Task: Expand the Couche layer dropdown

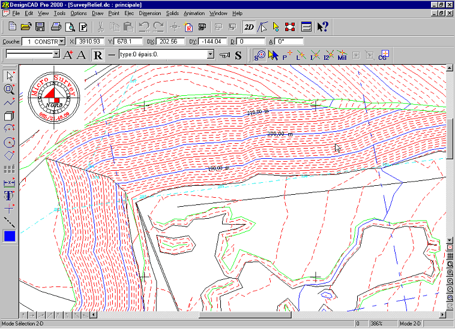Action: (x=62, y=41)
